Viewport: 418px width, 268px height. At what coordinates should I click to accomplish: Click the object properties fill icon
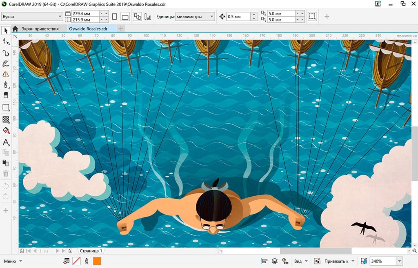tap(66, 261)
